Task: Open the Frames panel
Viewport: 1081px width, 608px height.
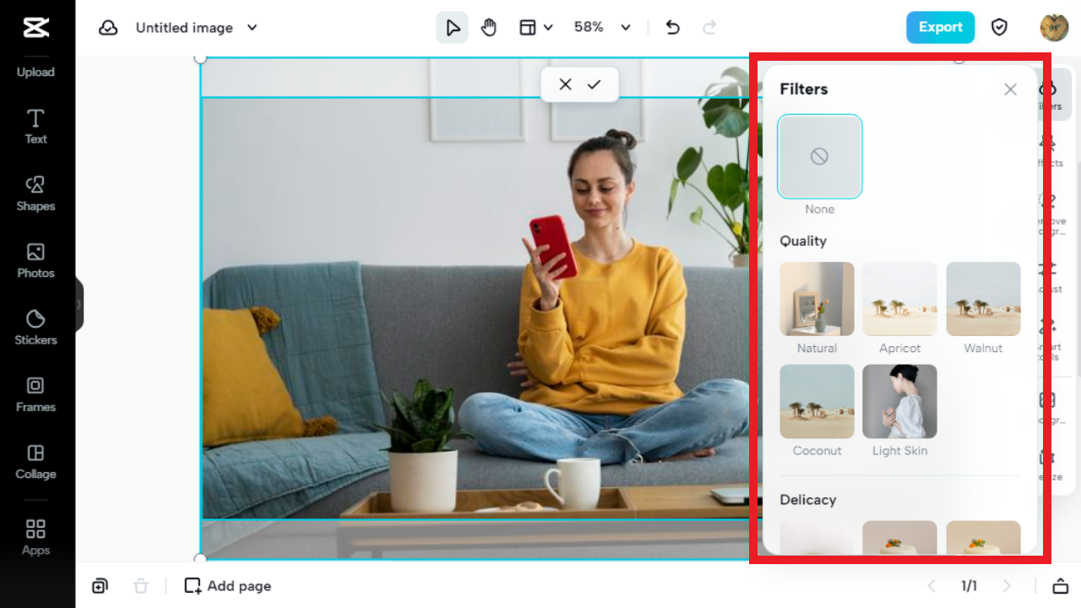Action: 35,394
